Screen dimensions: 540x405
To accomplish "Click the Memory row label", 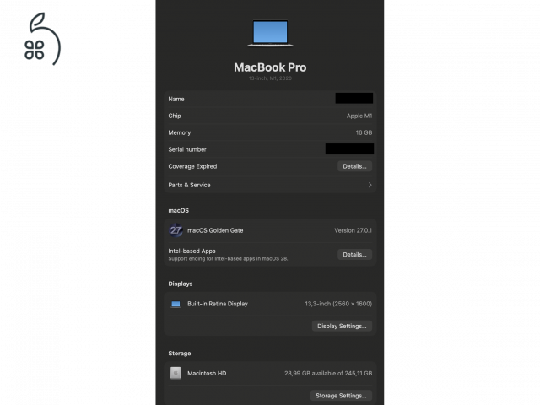I will coord(180,132).
